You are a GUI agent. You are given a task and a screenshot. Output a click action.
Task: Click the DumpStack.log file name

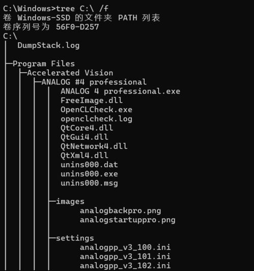[x=48, y=46]
